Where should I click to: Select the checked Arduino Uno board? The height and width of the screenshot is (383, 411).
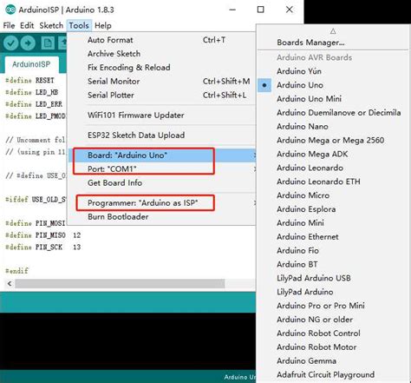pos(333,85)
